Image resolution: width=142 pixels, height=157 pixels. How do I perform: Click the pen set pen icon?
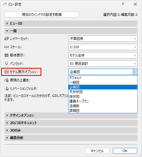(6, 64)
